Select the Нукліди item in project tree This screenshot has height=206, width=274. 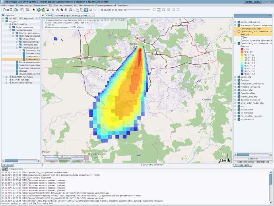(23, 71)
